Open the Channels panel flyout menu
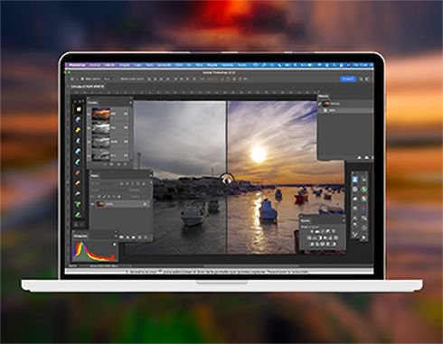 click(130, 103)
